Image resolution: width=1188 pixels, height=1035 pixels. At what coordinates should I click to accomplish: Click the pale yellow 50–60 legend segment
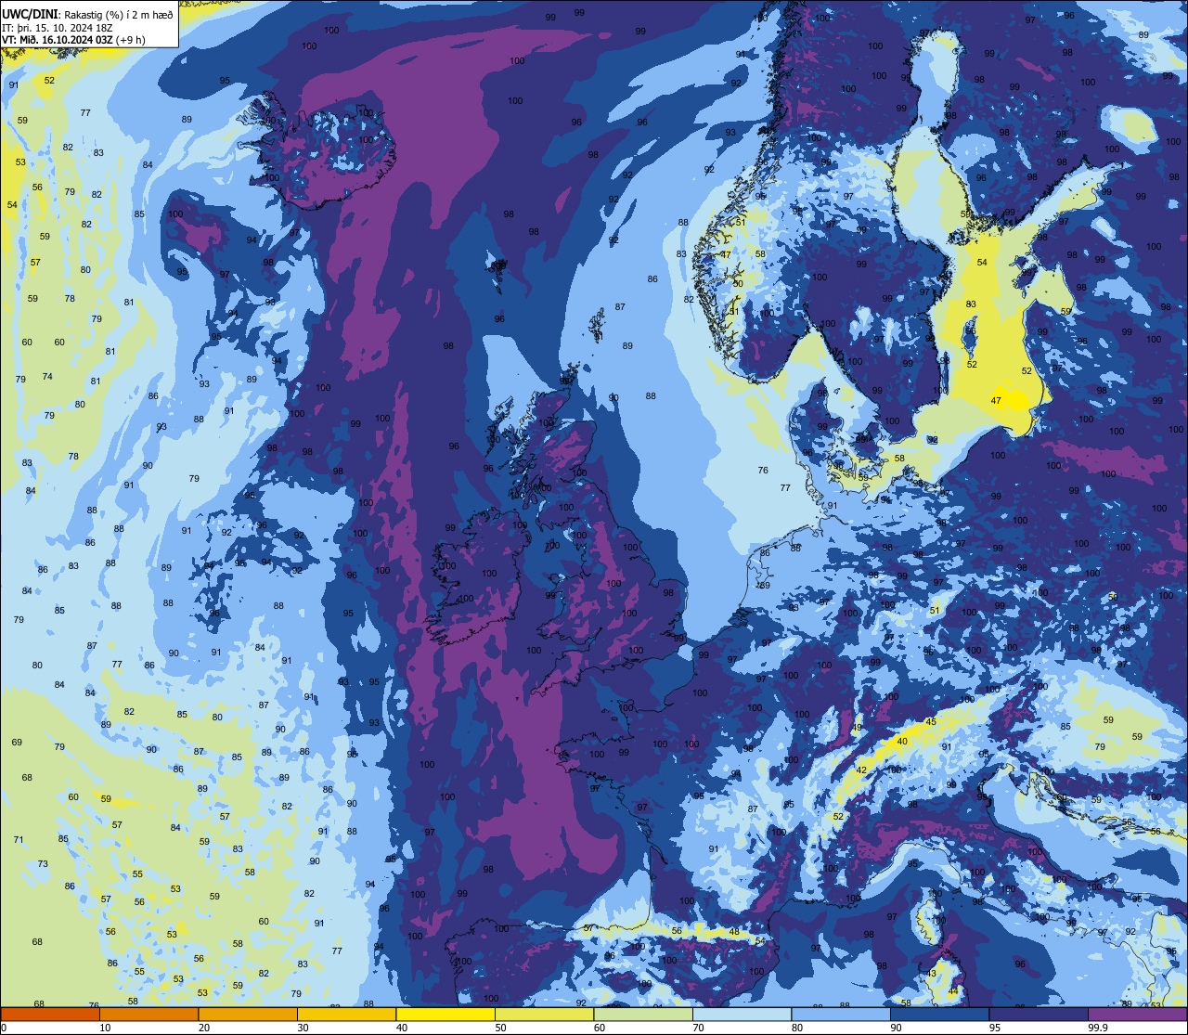[544, 1014]
